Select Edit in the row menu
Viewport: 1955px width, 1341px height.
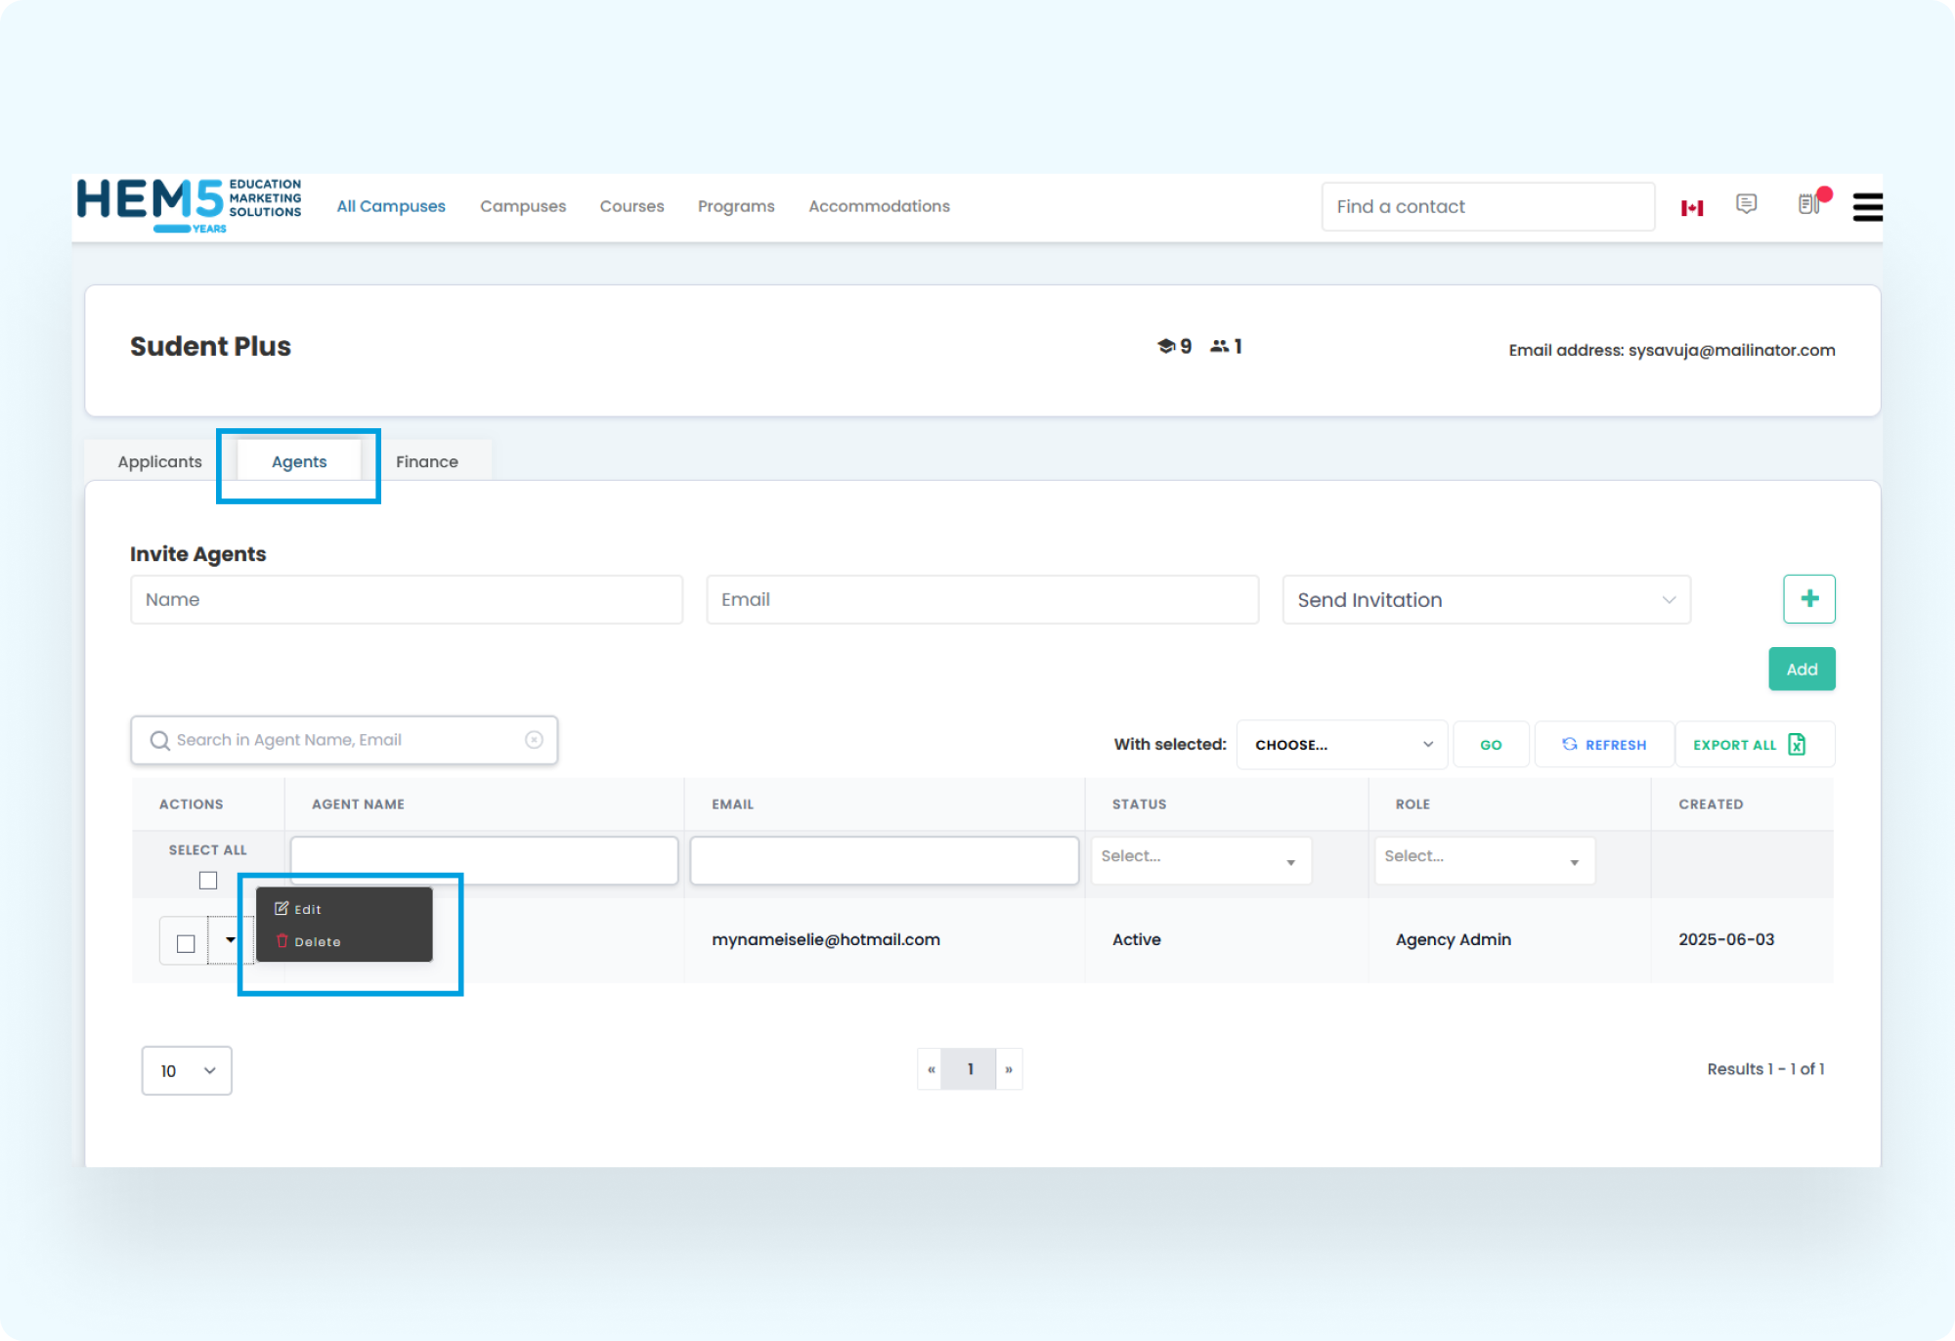click(x=307, y=909)
